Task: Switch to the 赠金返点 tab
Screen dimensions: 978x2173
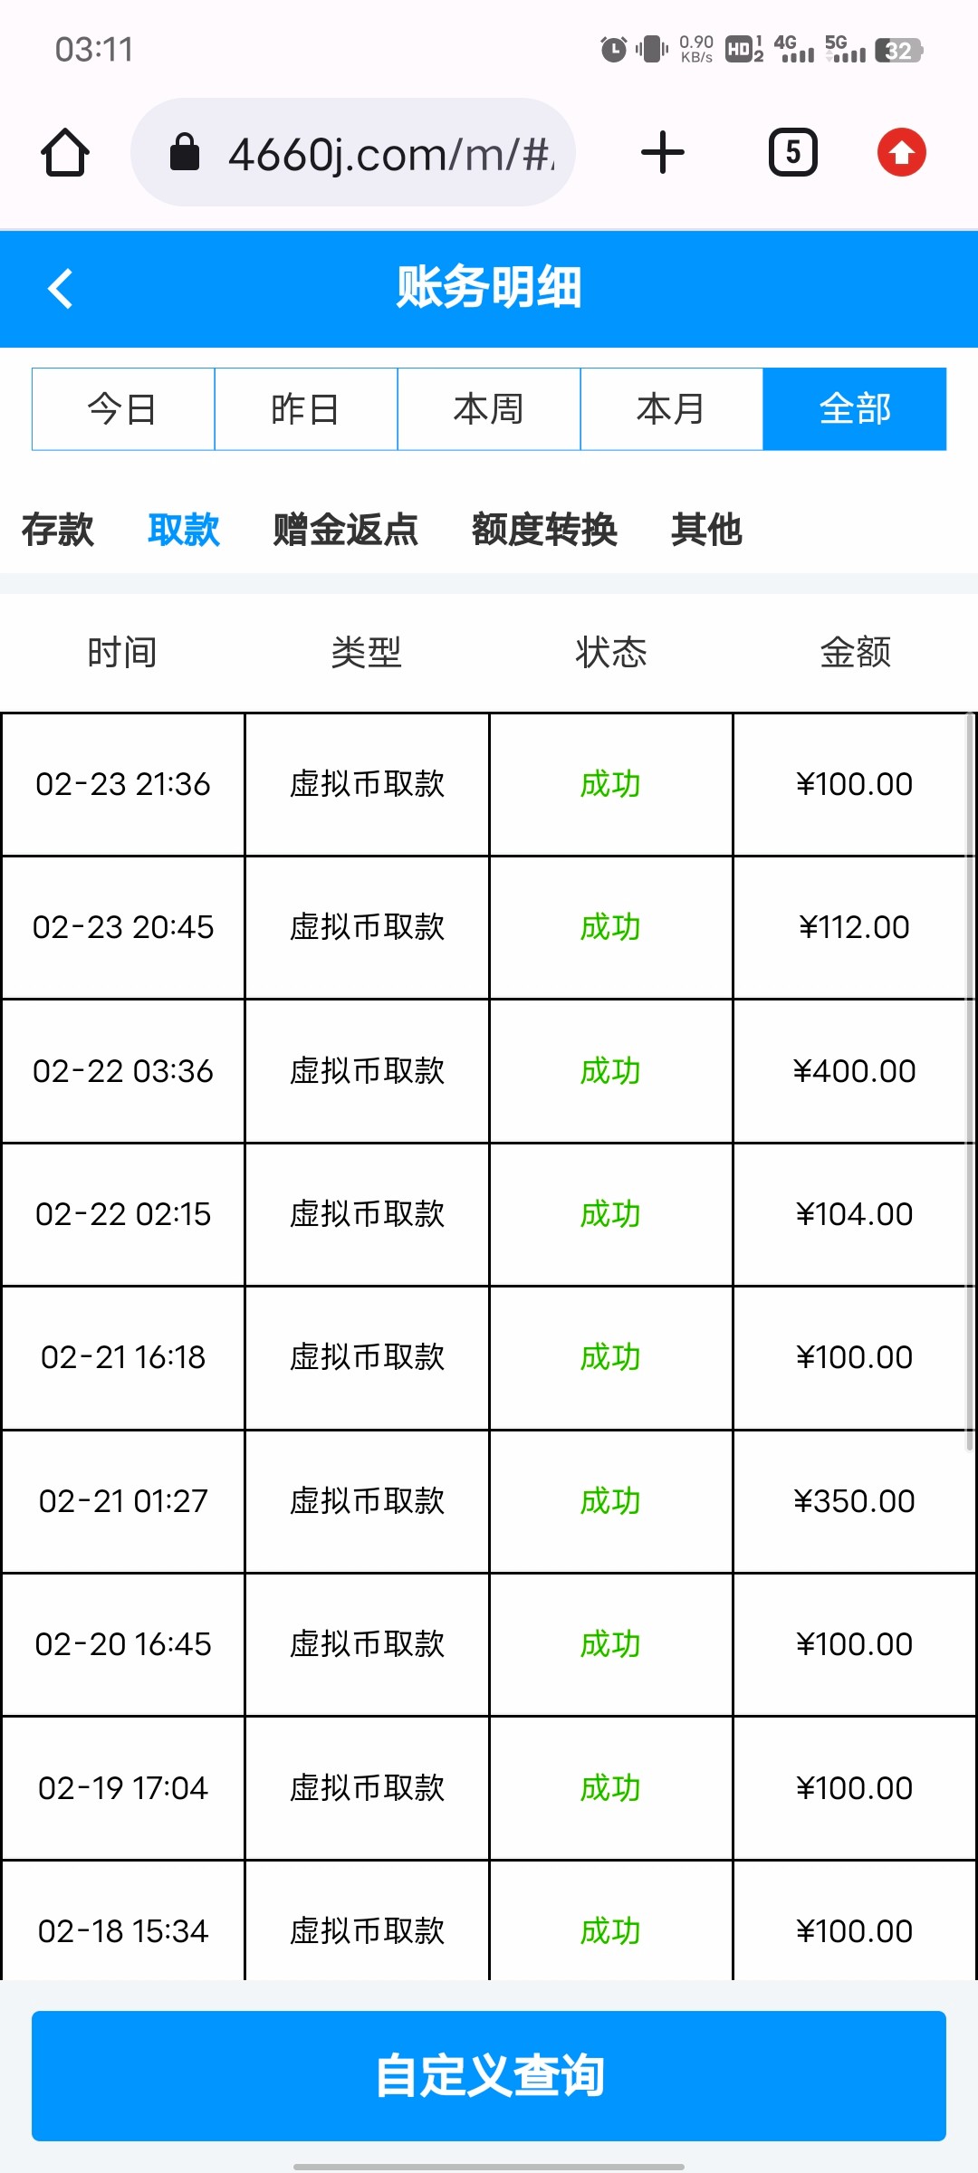Action: [345, 530]
